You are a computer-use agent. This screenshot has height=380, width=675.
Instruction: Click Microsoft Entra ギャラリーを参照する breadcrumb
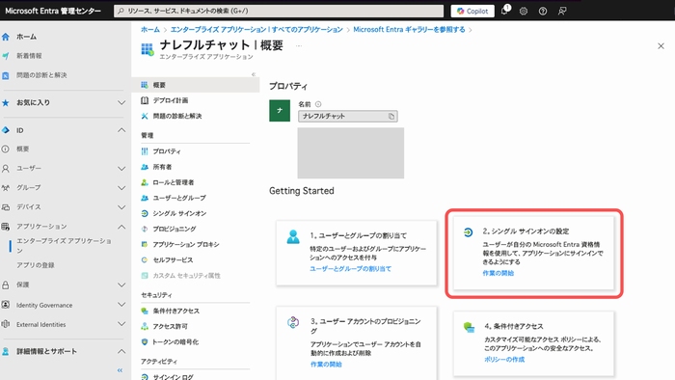[x=409, y=30]
